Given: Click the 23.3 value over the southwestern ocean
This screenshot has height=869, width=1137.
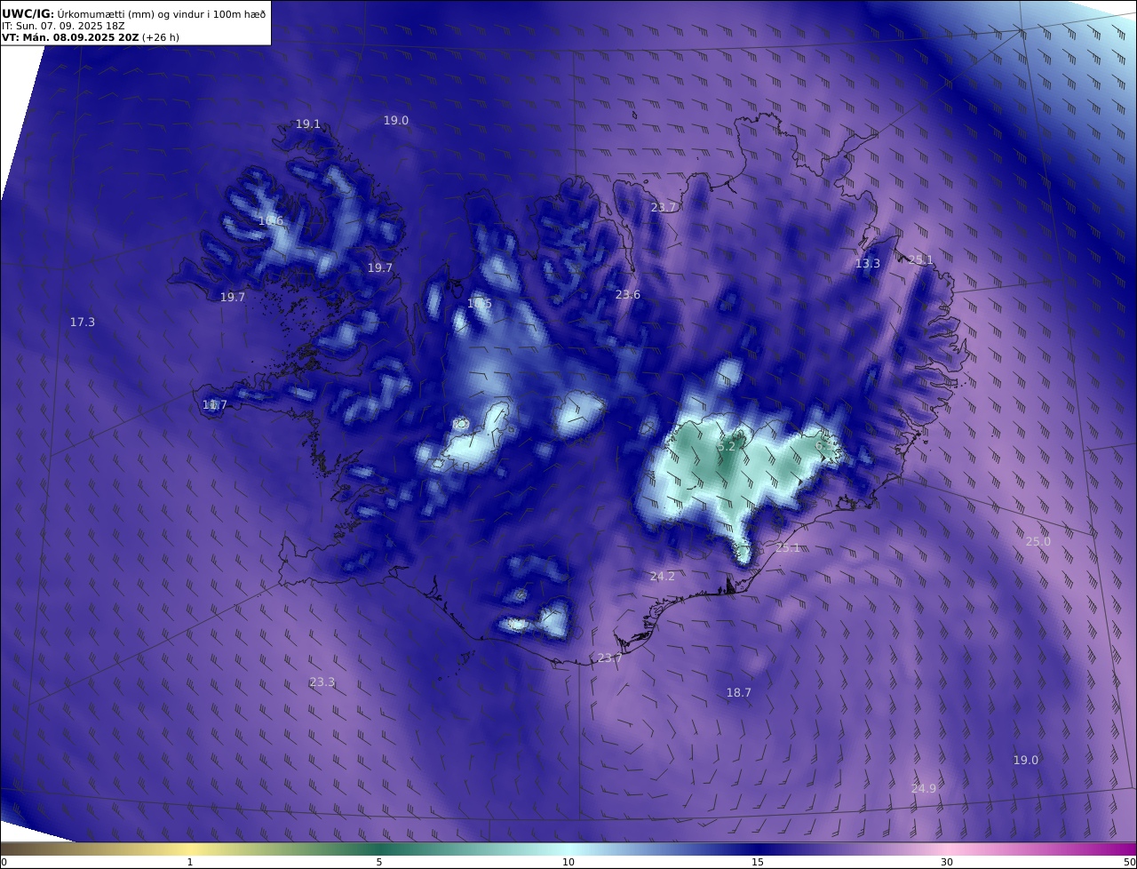Looking at the screenshot, I should tap(322, 682).
